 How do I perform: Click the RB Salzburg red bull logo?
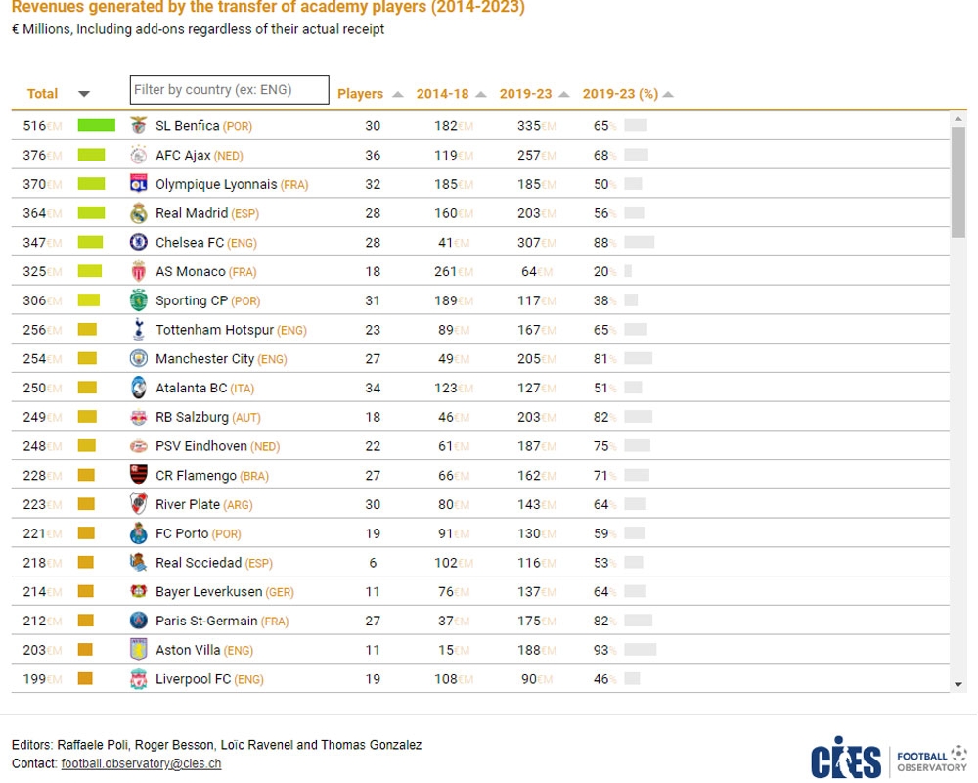139,417
